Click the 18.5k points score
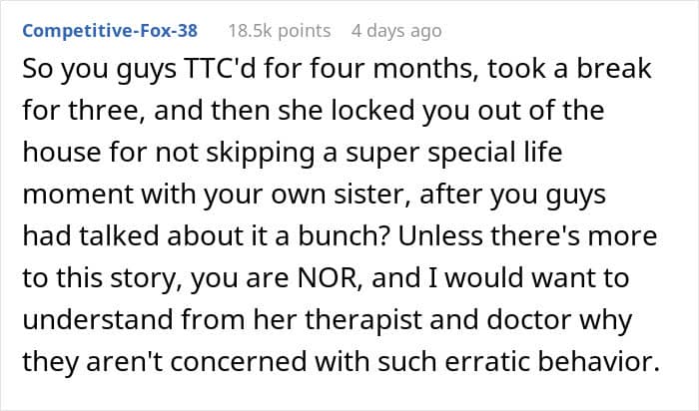The image size is (699, 411). 280,31
